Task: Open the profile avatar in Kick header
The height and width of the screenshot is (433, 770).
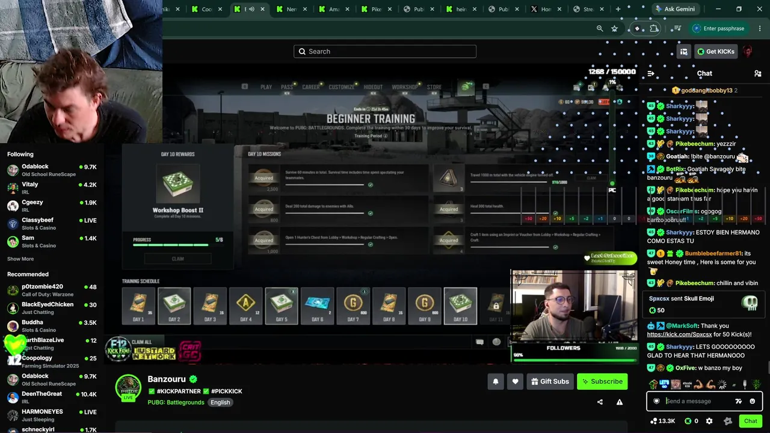Action: click(x=747, y=52)
